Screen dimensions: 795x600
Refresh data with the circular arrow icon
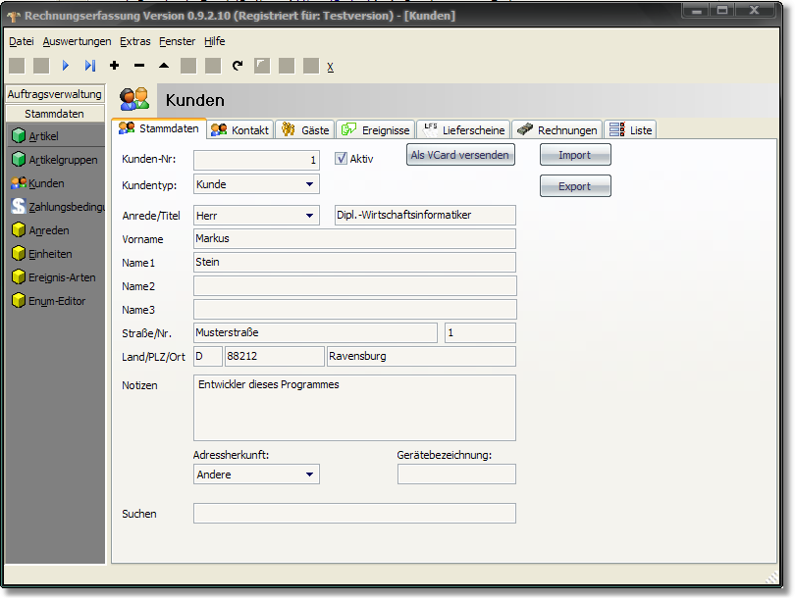(238, 66)
